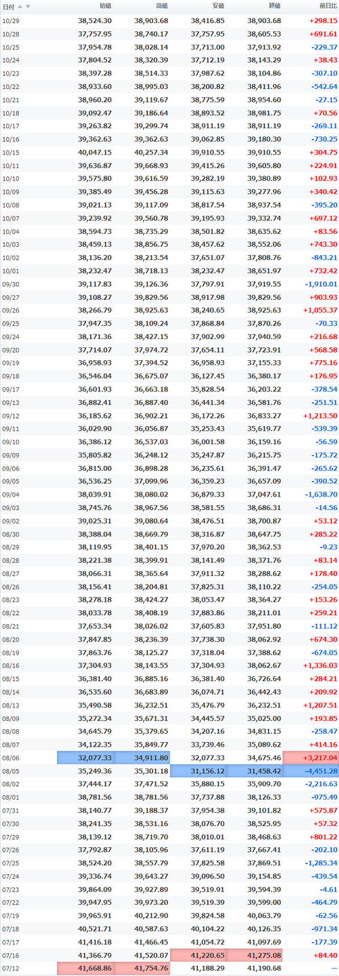Viewport: 339px width, 976px height.
Task: Click the change value +568.58
Action: [x=323, y=351]
